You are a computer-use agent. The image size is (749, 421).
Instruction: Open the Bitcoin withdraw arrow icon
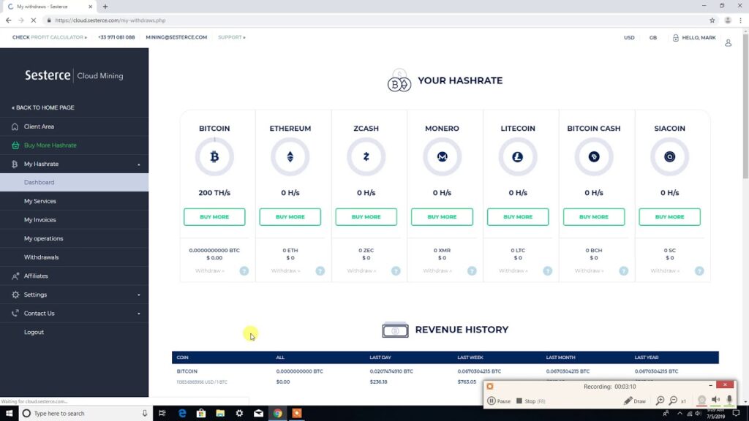click(244, 270)
